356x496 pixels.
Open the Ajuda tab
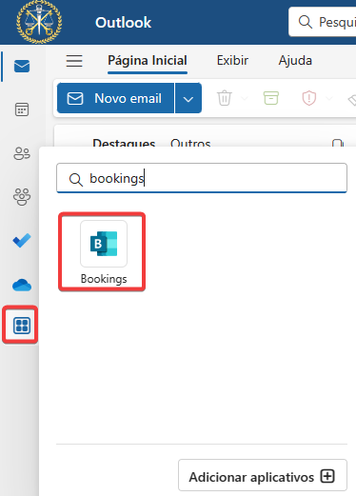295,61
